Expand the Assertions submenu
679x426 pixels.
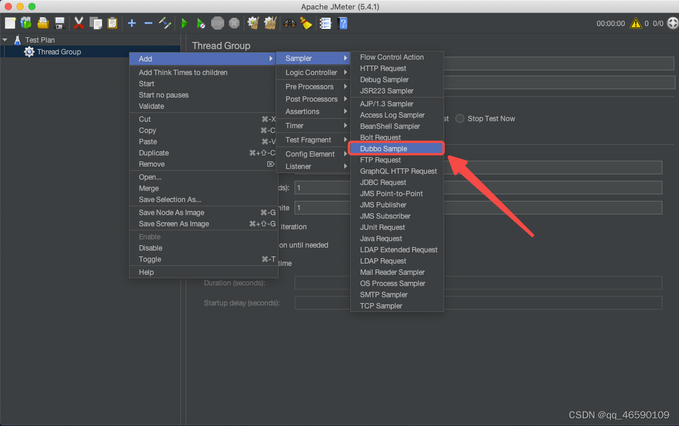click(313, 112)
